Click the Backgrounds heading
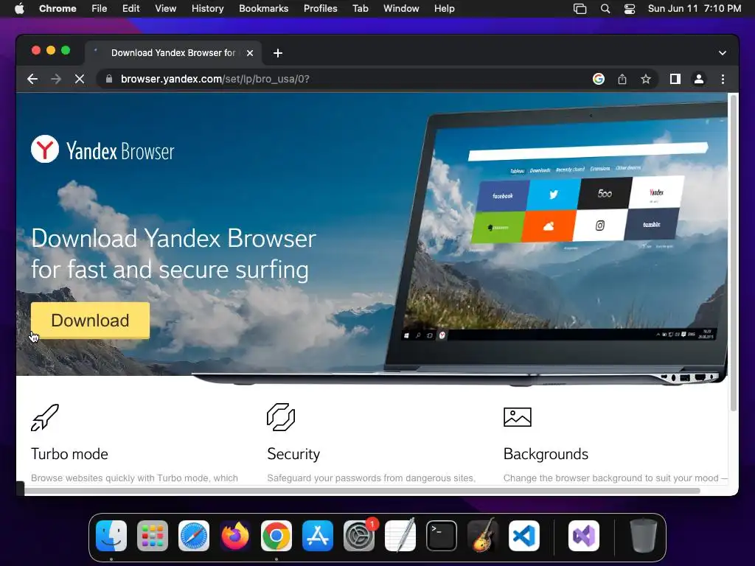 tap(546, 454)
